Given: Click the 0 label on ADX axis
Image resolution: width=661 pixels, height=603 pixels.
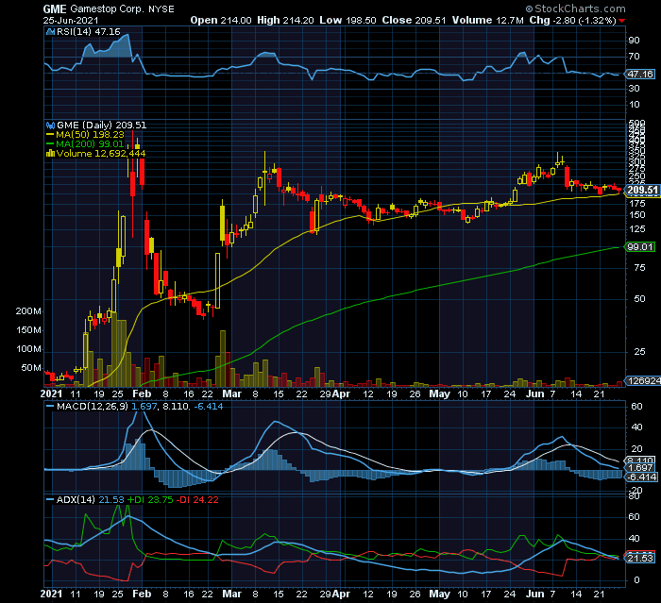Looking at the screenshot, I should point(636,580).
